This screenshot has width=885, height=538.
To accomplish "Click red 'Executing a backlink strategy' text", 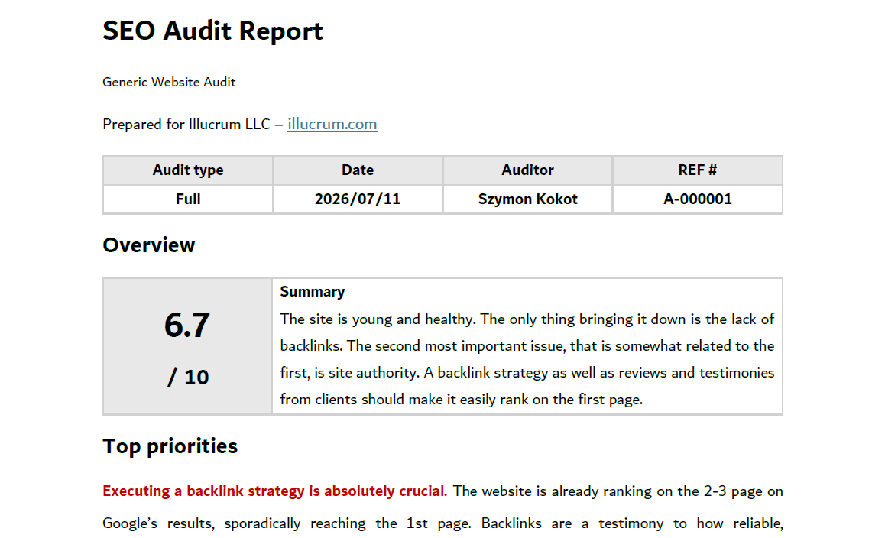I will coord(274,491).
